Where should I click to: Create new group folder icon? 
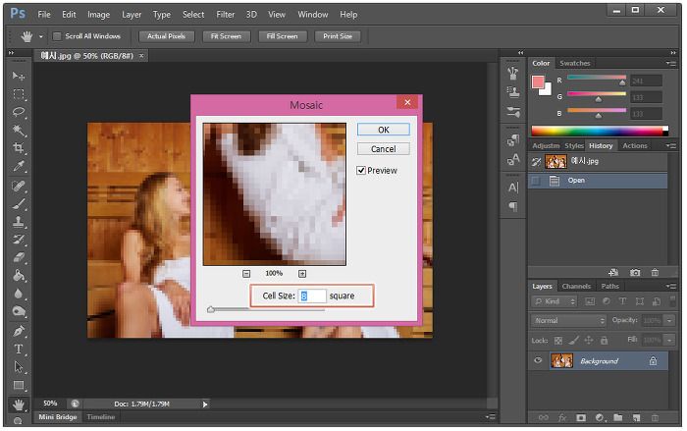click(617, 417)
